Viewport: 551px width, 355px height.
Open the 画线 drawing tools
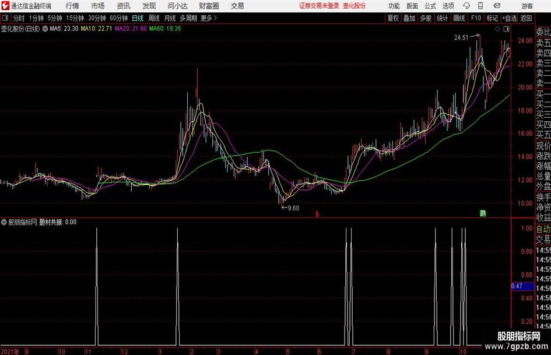click(x=459, y=18)
